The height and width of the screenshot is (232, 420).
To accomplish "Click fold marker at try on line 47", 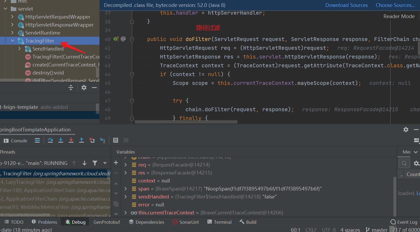I will [x=132, y=101].
